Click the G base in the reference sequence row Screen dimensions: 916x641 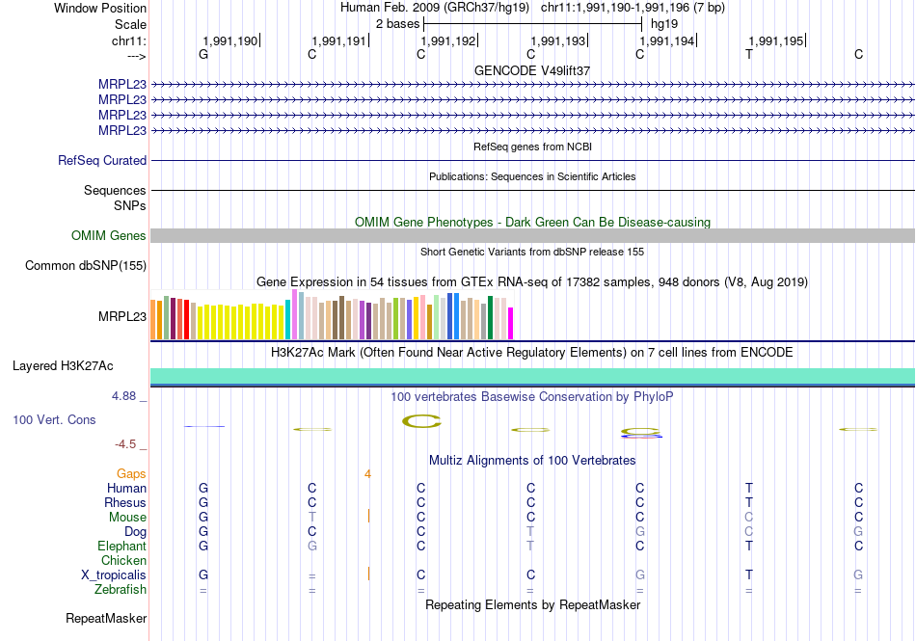203,54
